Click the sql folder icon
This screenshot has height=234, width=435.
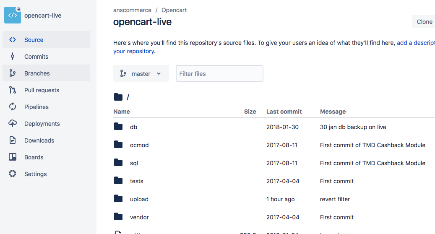coord(118,162)
